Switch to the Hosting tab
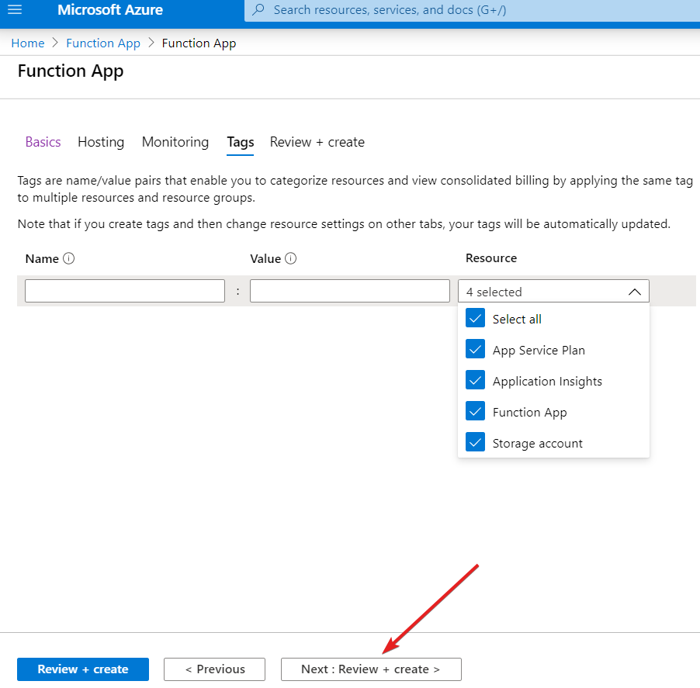Viewport: 700px width, 688px height. point(101,142)
